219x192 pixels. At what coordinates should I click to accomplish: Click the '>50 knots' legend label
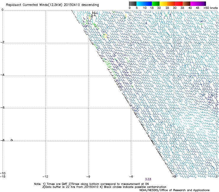tap(210, 8)
